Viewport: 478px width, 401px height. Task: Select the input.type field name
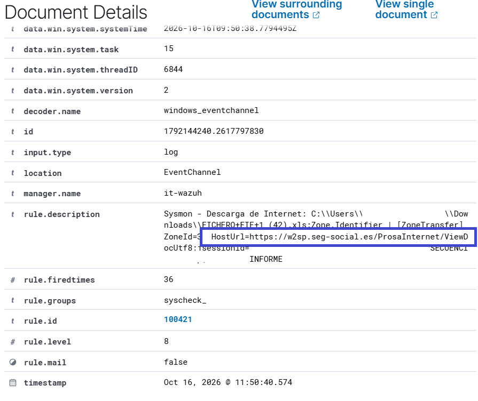pos(47,152)
